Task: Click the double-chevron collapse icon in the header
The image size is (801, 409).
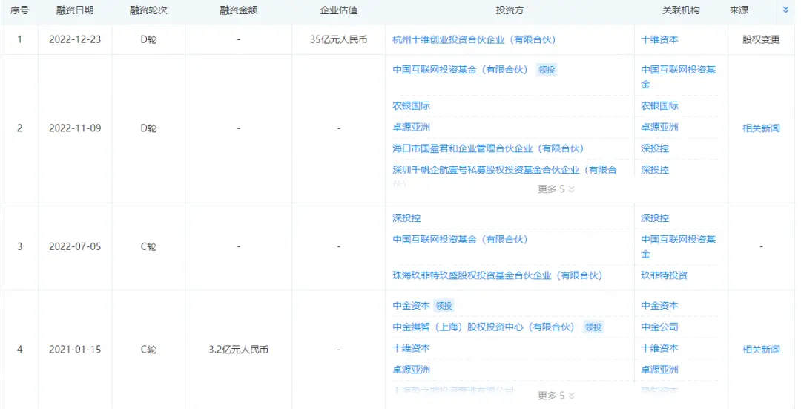Action: coord(785,9)
